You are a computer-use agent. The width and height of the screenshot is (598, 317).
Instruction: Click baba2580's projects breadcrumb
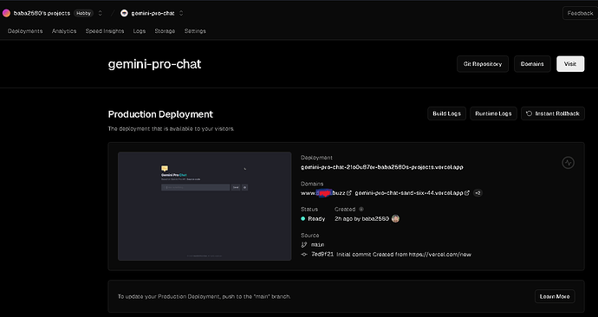point(42,13)
